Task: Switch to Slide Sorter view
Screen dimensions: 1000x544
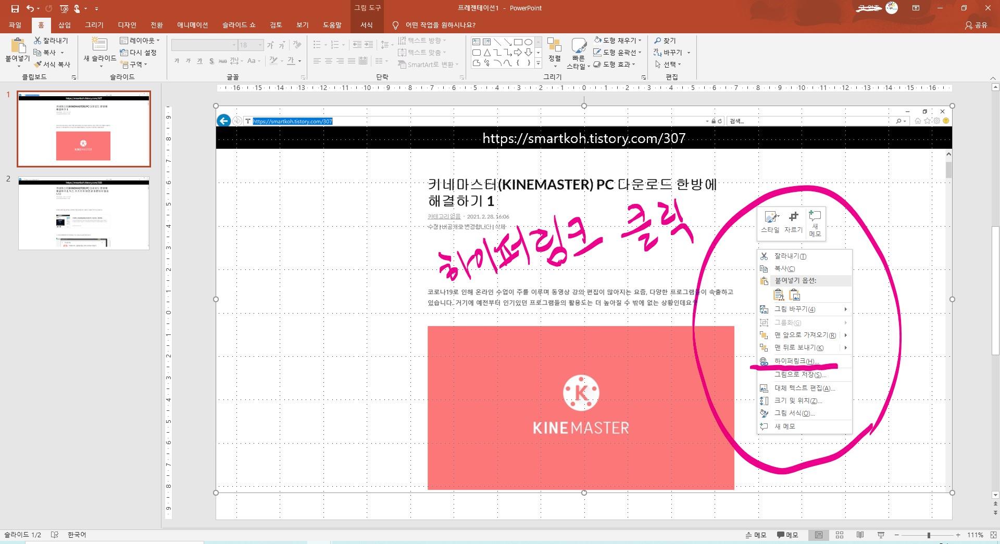Action: pyautogui.click(x=840, y=535)
